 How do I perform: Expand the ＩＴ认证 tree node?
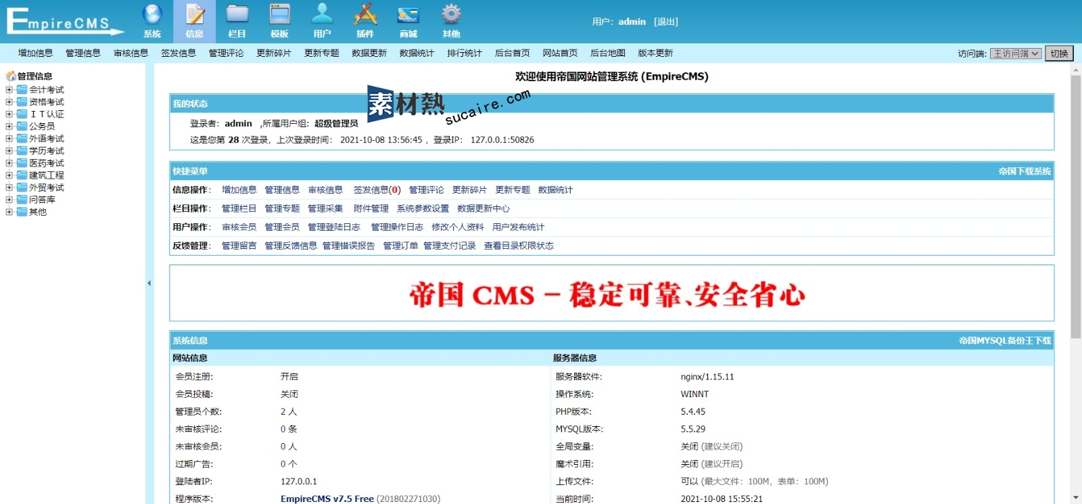coord(9,114)
